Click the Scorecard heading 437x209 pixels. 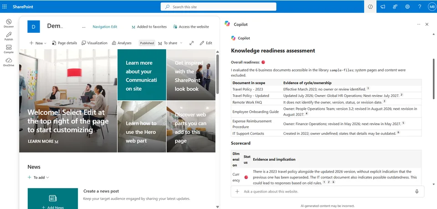240,143
